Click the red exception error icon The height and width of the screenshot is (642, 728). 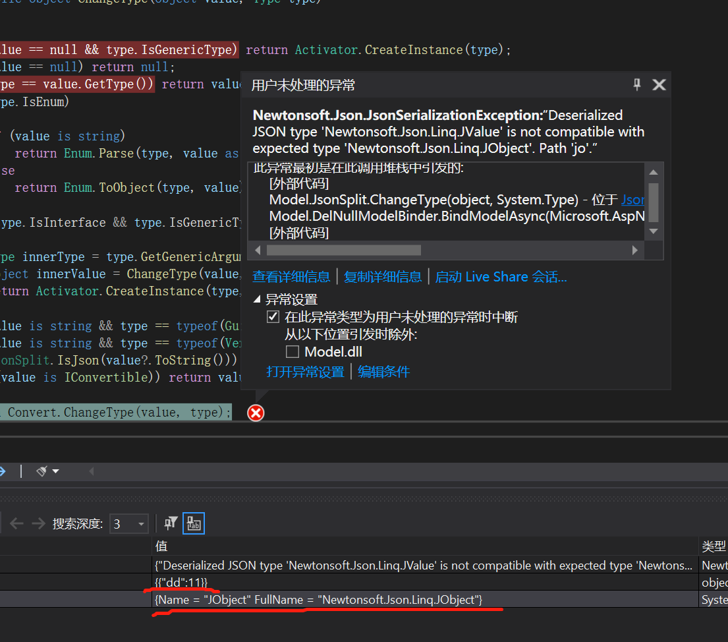point(256,413)
